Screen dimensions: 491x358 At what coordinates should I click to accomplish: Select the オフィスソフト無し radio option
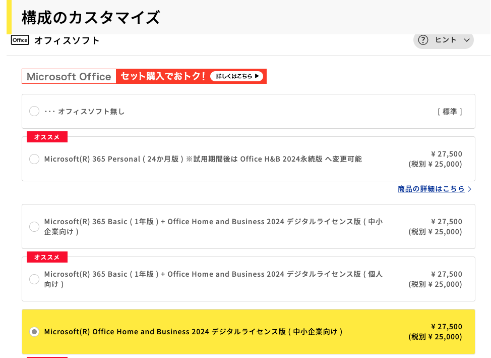[x=34, y=111]
